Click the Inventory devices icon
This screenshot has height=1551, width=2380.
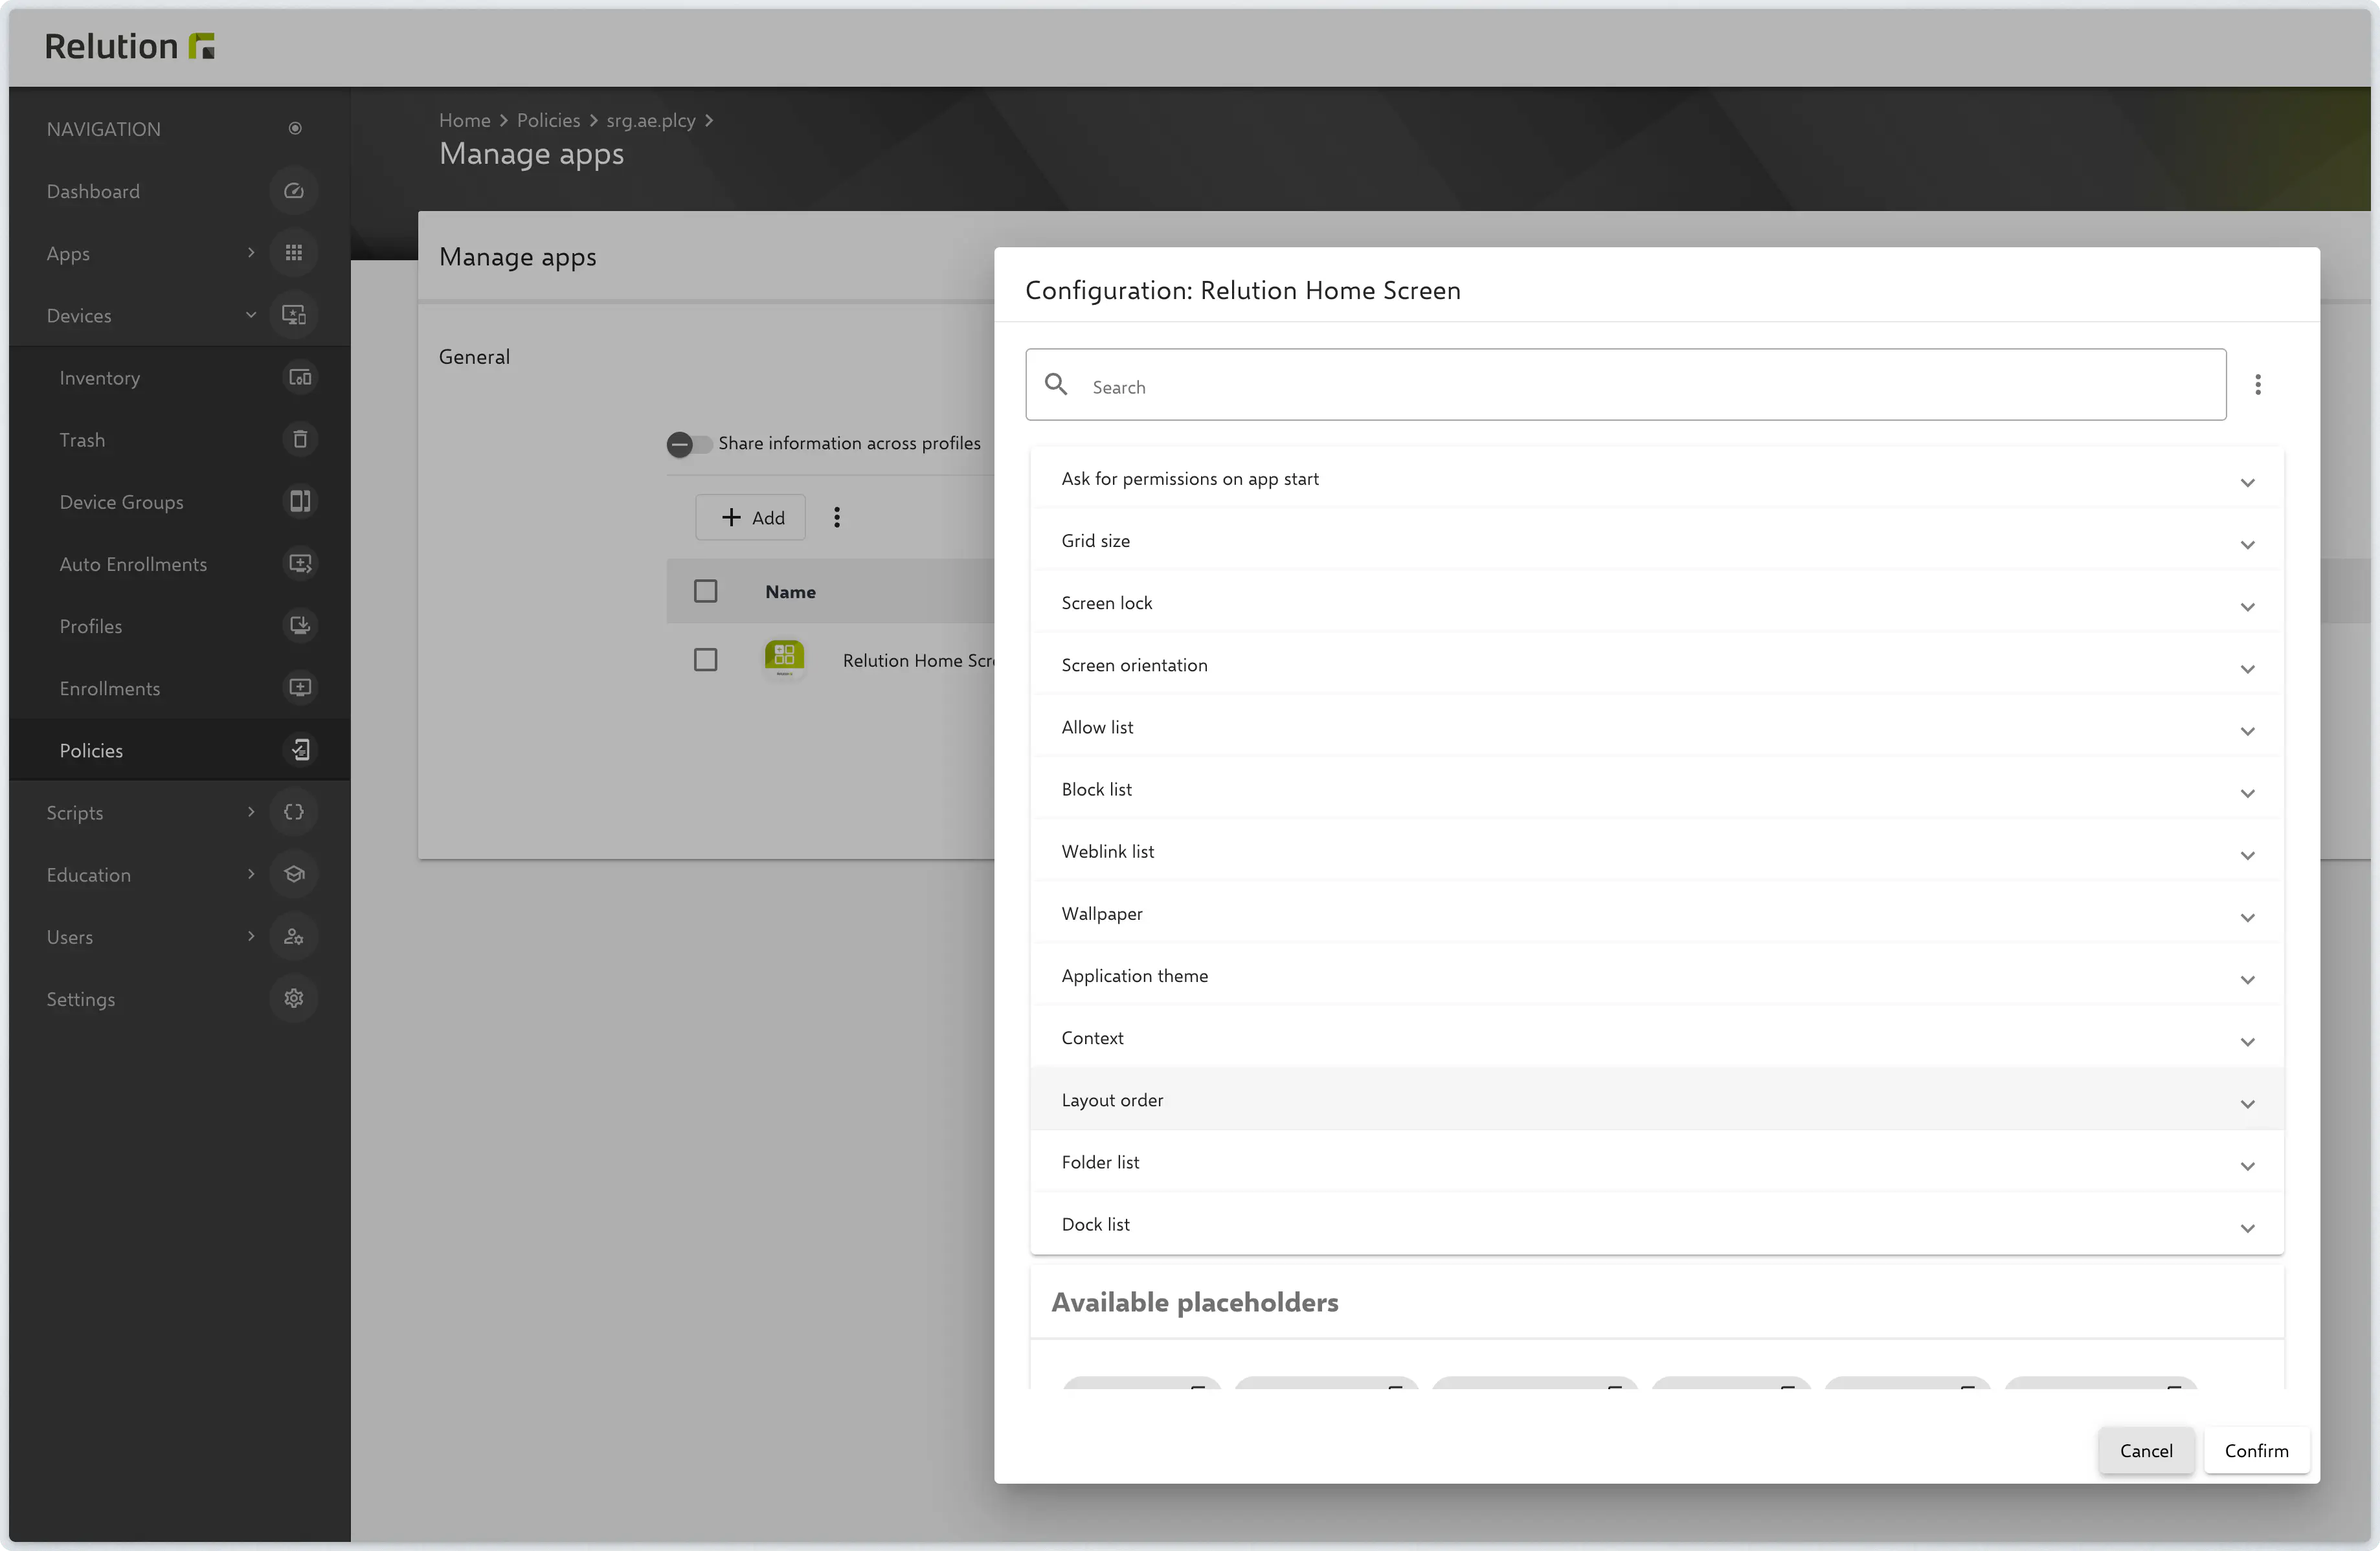tap(299, 378)
